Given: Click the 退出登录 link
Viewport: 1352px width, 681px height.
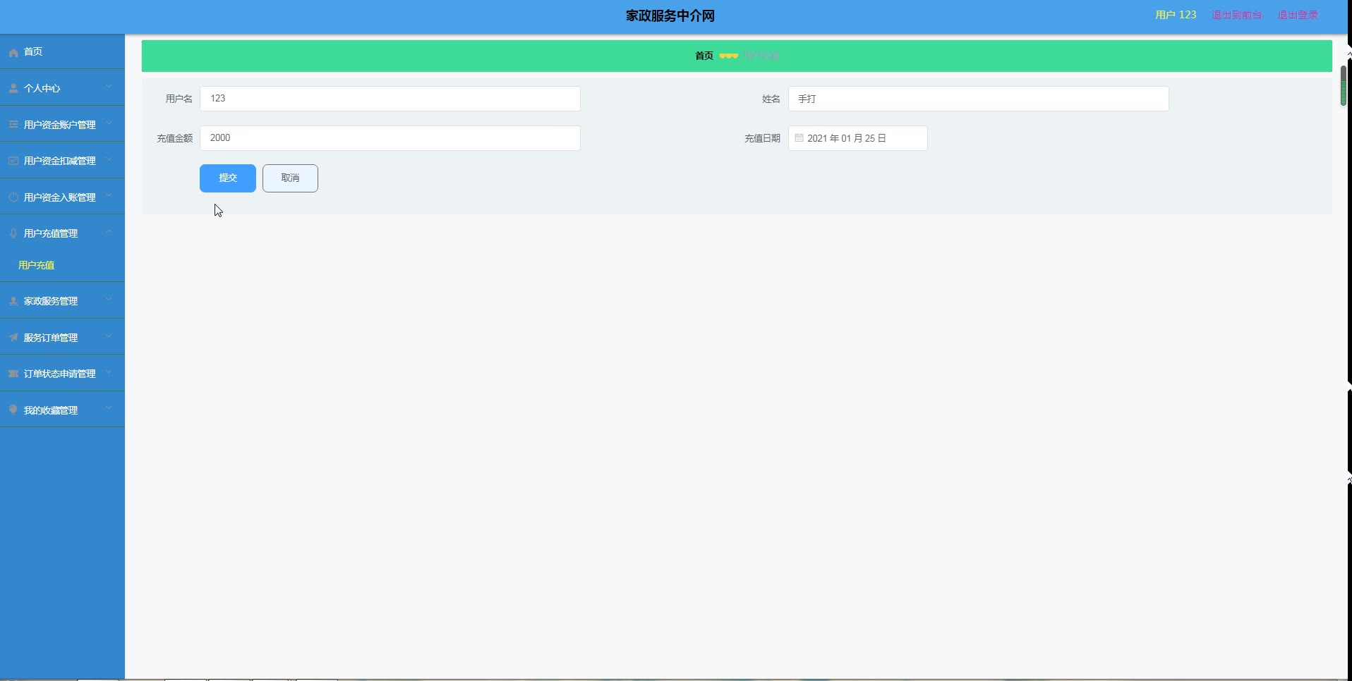Looking at the screenshot, I should pyautogui.click(x=1298, y=15).
